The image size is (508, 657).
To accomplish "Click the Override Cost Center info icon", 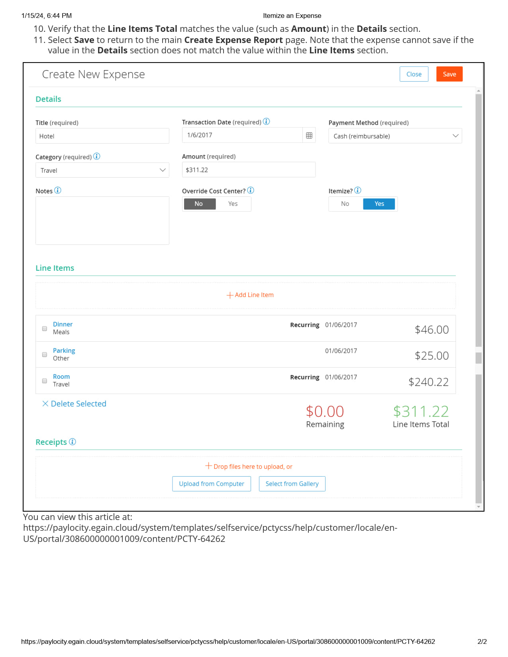I will pos(251,190).
